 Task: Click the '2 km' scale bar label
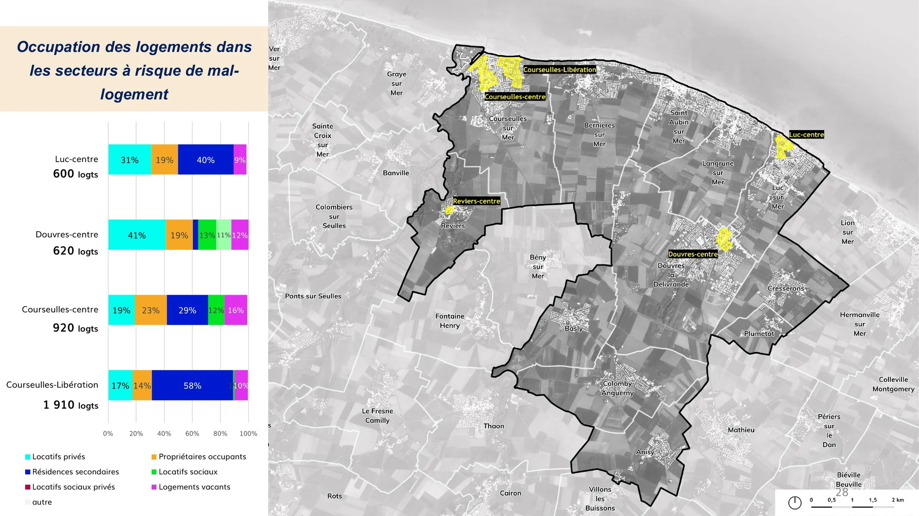(898, 500)
